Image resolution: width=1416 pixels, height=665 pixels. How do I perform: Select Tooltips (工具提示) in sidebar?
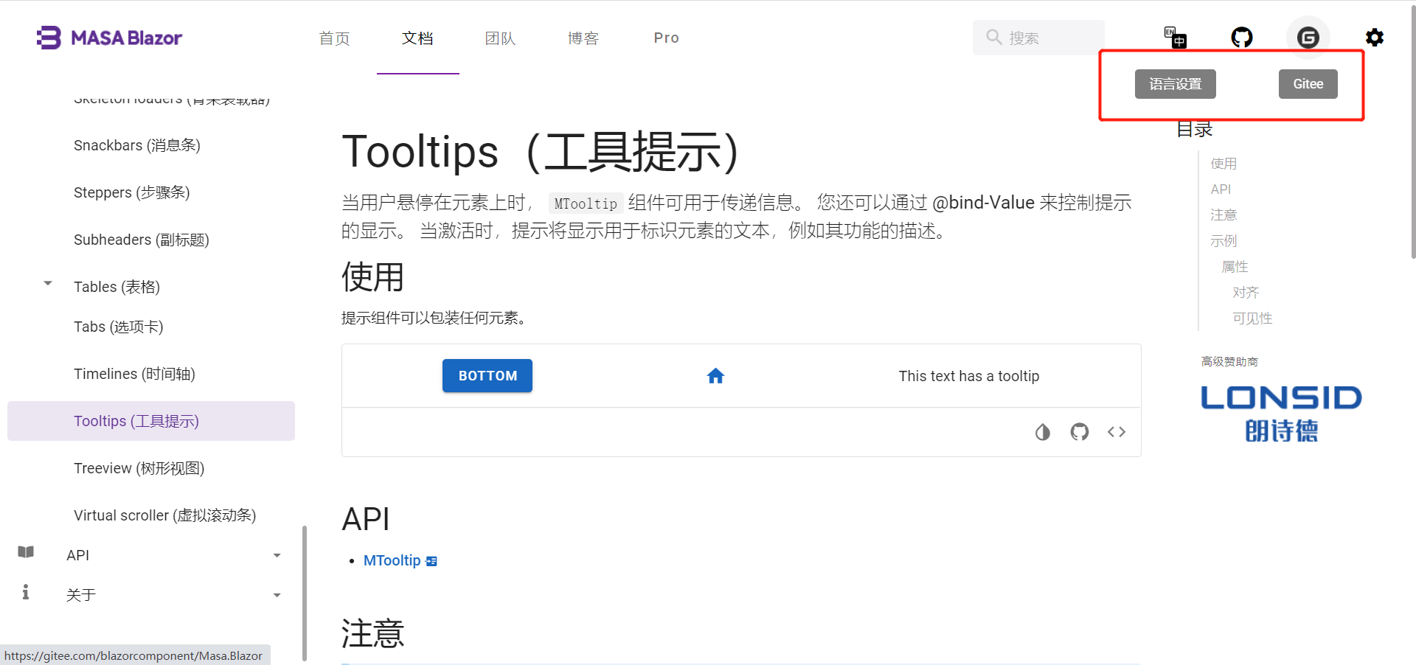[x=151, y=421]
